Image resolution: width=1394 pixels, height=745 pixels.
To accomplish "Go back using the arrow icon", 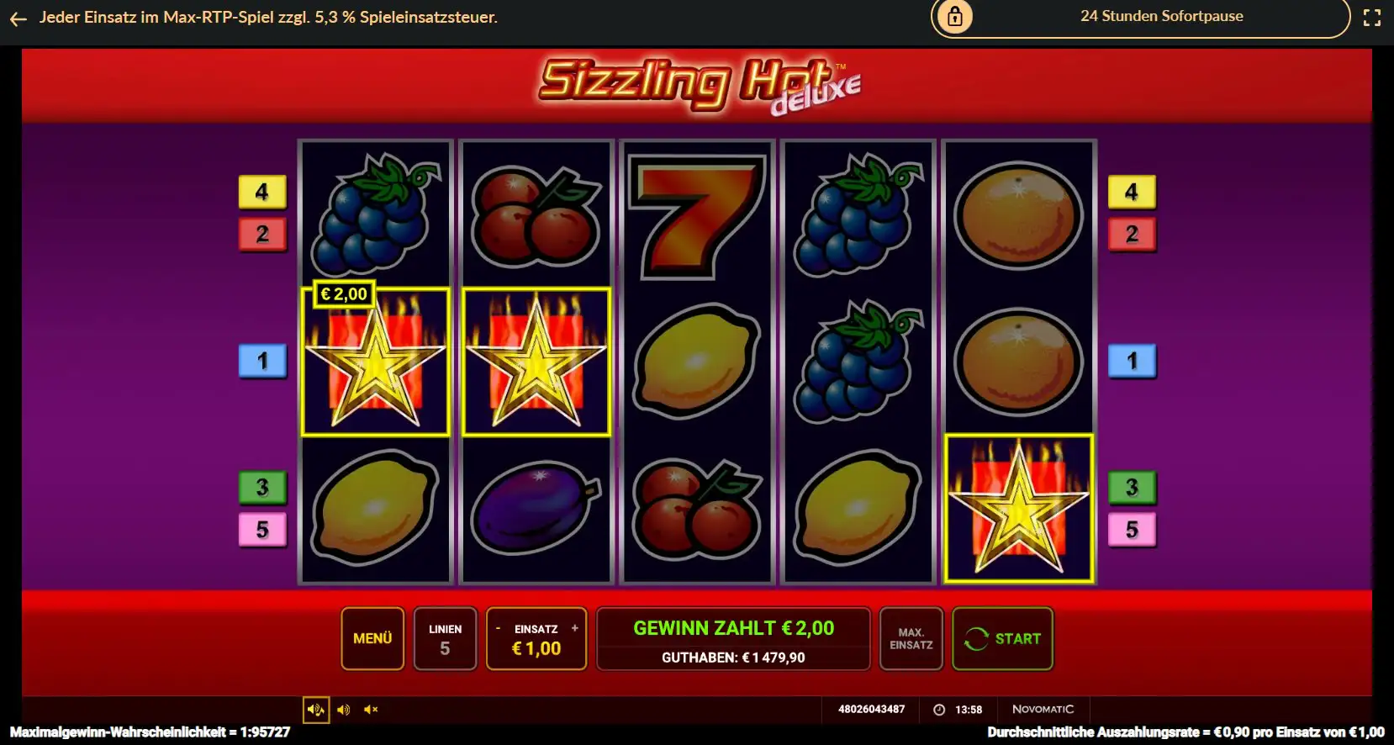I will (18, 18).
